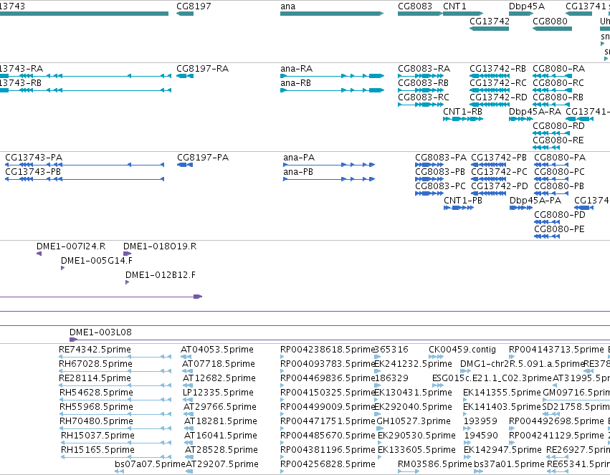Click EST bs37a01.5prime

pos(479,471)
